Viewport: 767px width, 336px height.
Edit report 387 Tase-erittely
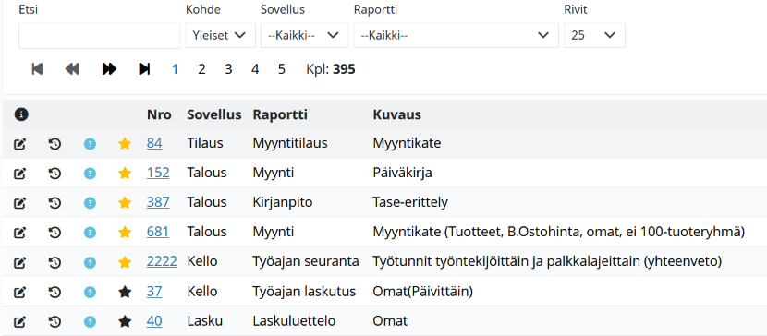(x=19, y=203)
